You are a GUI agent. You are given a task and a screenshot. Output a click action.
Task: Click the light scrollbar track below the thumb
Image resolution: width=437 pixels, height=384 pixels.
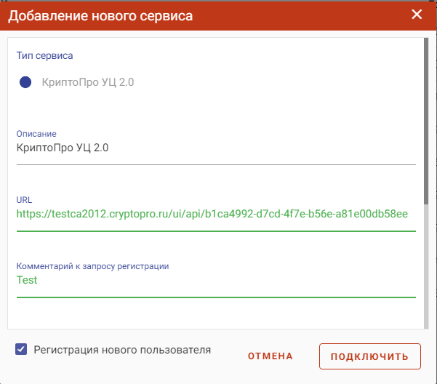tap(426, 266)
